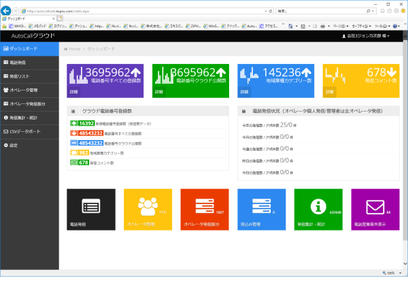Click 詳細 on the purple stats card

click(73, 91)
